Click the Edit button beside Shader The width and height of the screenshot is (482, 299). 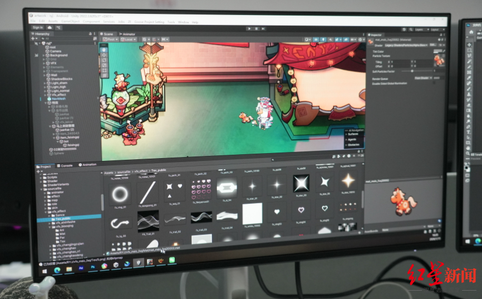pyautogui.click(x=432, y=45)
